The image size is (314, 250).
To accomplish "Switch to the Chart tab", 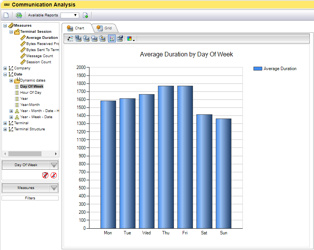I will tap(76, 28).
